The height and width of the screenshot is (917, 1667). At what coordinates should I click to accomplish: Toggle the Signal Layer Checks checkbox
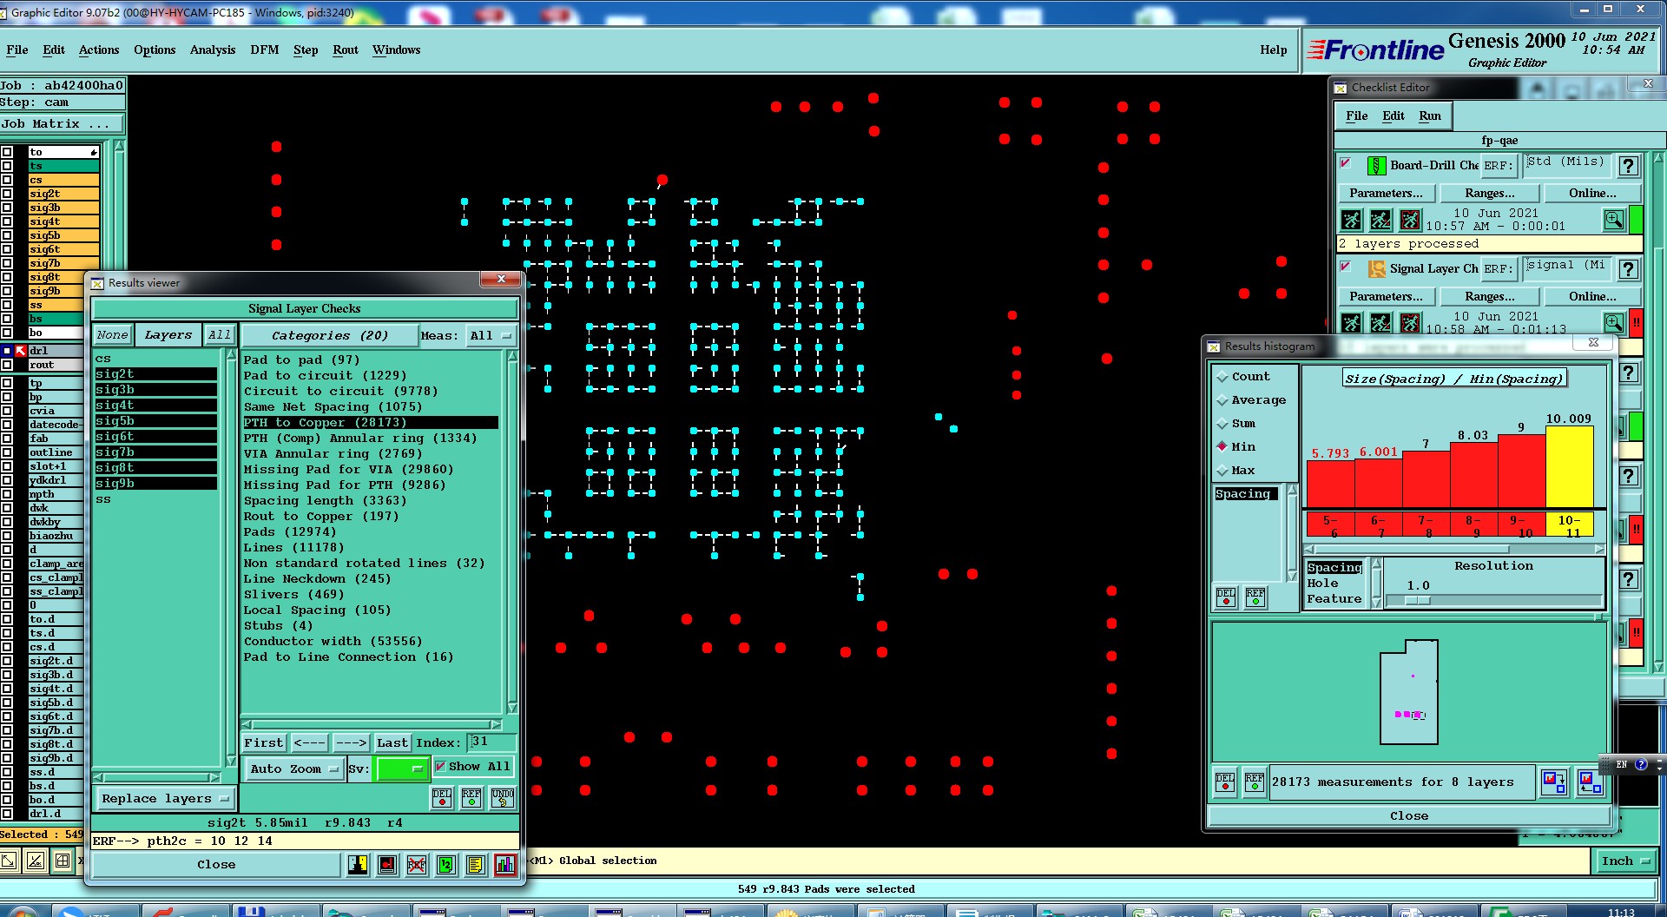1346,267
